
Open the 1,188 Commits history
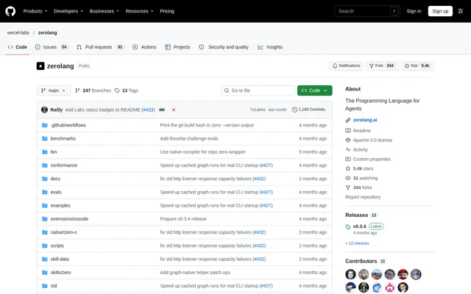[x=308, y=110]
